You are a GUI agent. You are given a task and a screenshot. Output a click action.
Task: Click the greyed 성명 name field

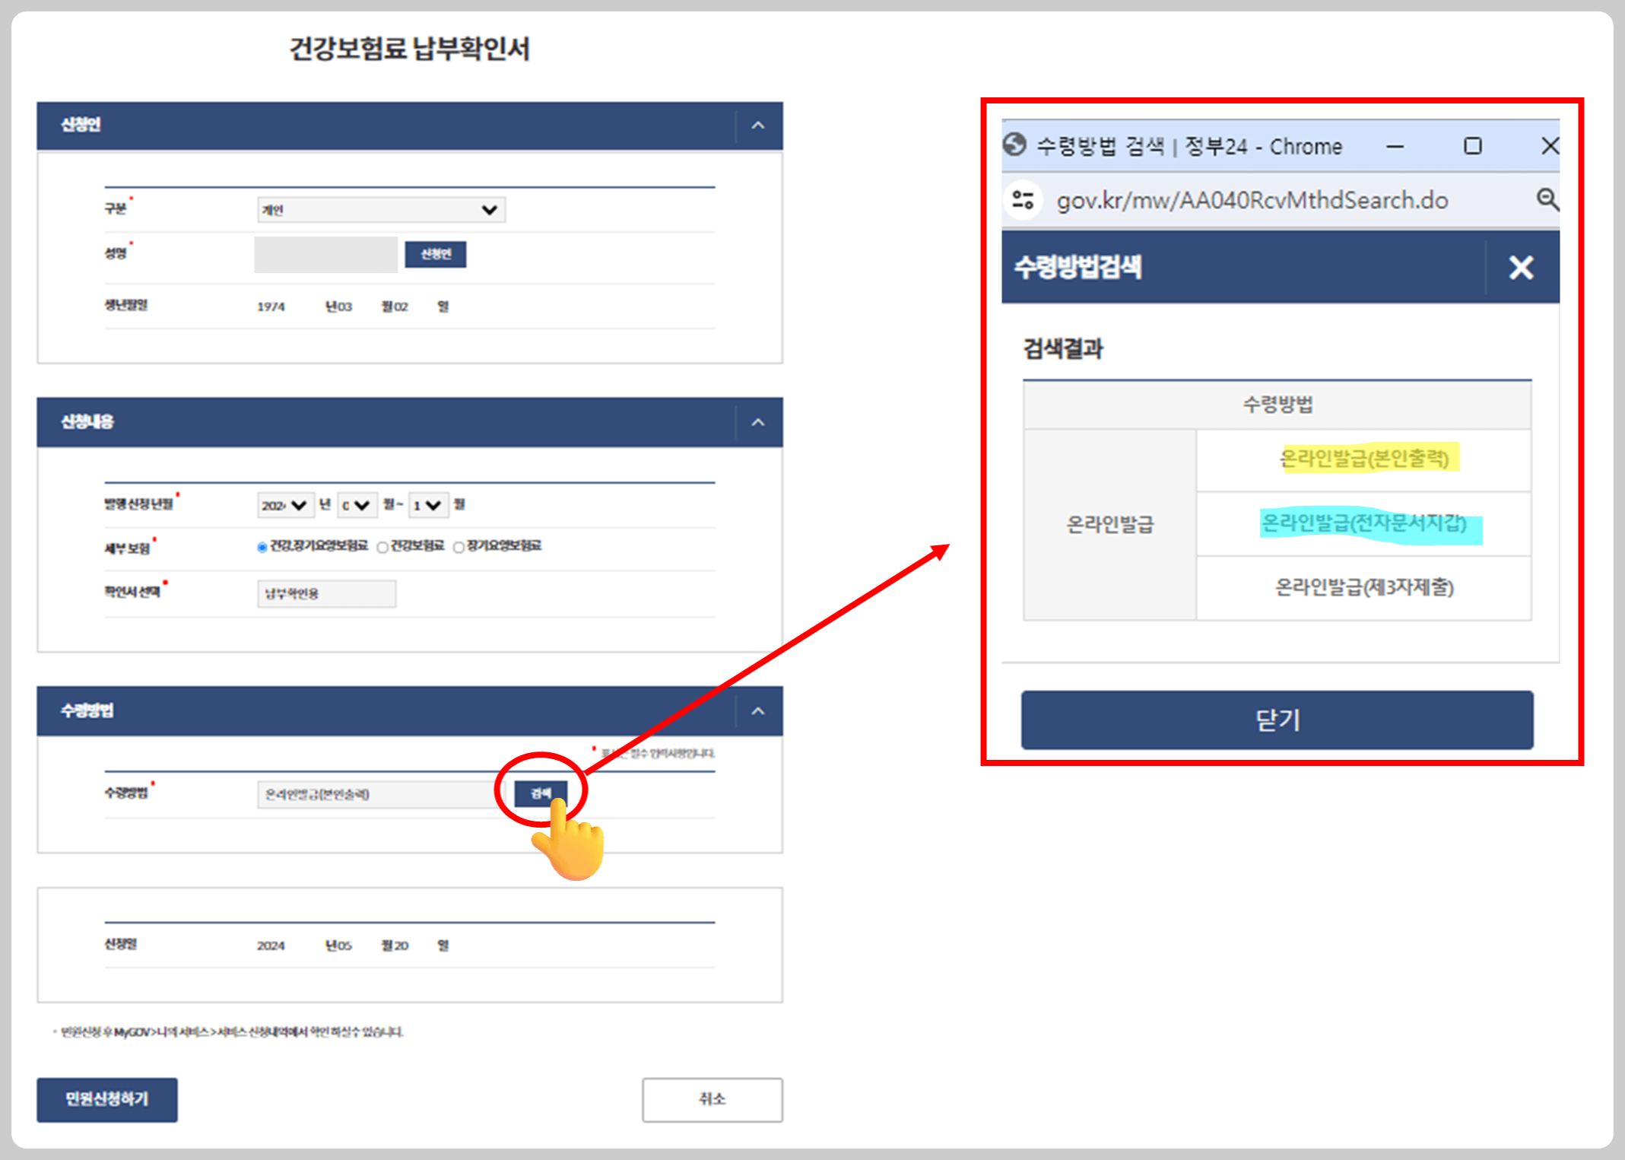tap(325, 254)
